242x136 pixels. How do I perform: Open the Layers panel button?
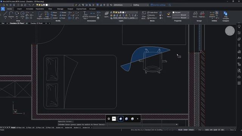pos(106,14)
